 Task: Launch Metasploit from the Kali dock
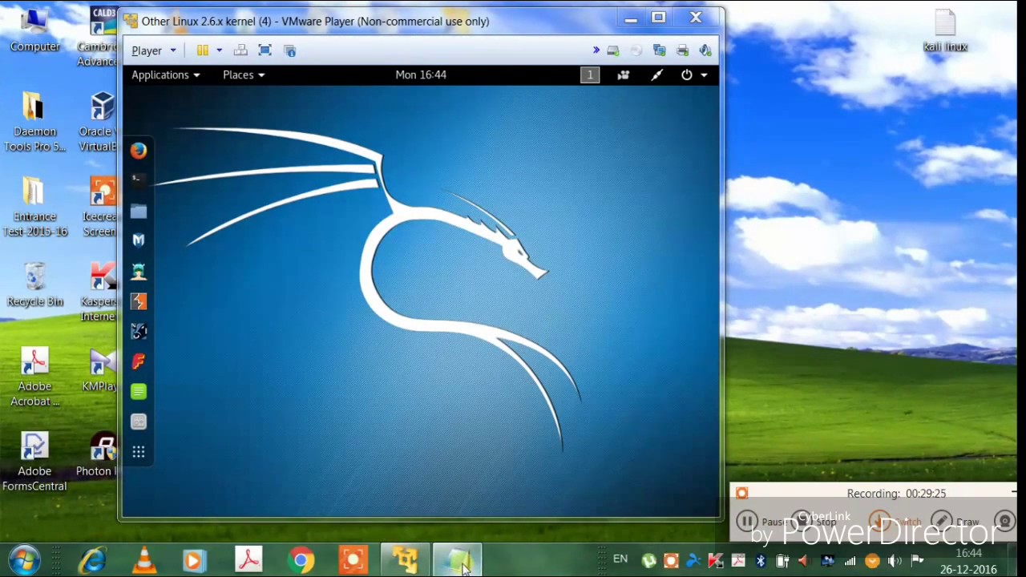point(139,240)
